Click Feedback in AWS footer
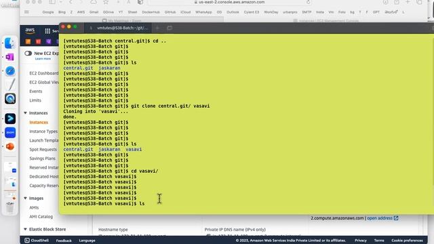 pyautogui.click(x=64, y=241)
